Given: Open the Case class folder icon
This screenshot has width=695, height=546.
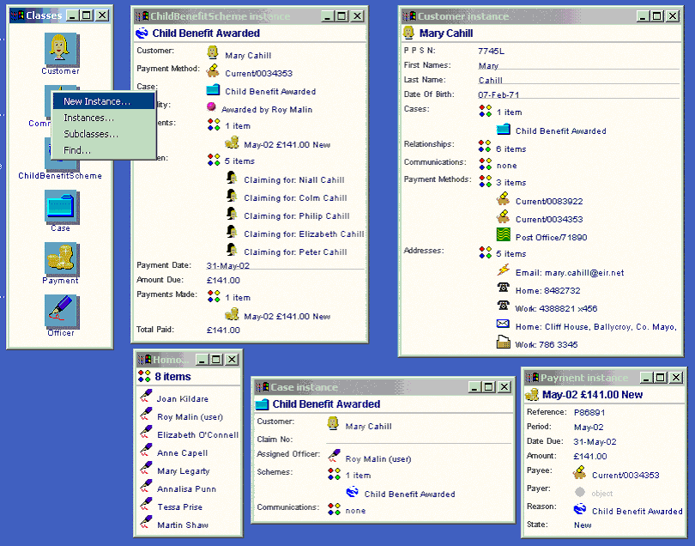Looking at the screenshot, I should (x=60, y=206).
